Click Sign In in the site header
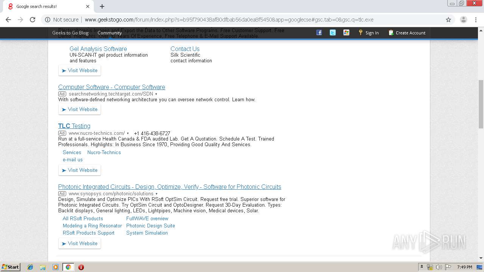The width and height of the screenshot is (484, 272). 369,33
